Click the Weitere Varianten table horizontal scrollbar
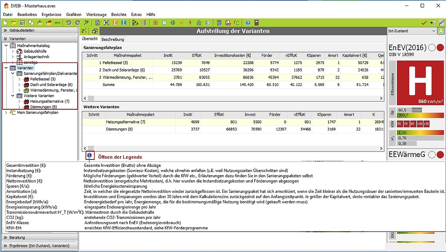 click(233, 148)
